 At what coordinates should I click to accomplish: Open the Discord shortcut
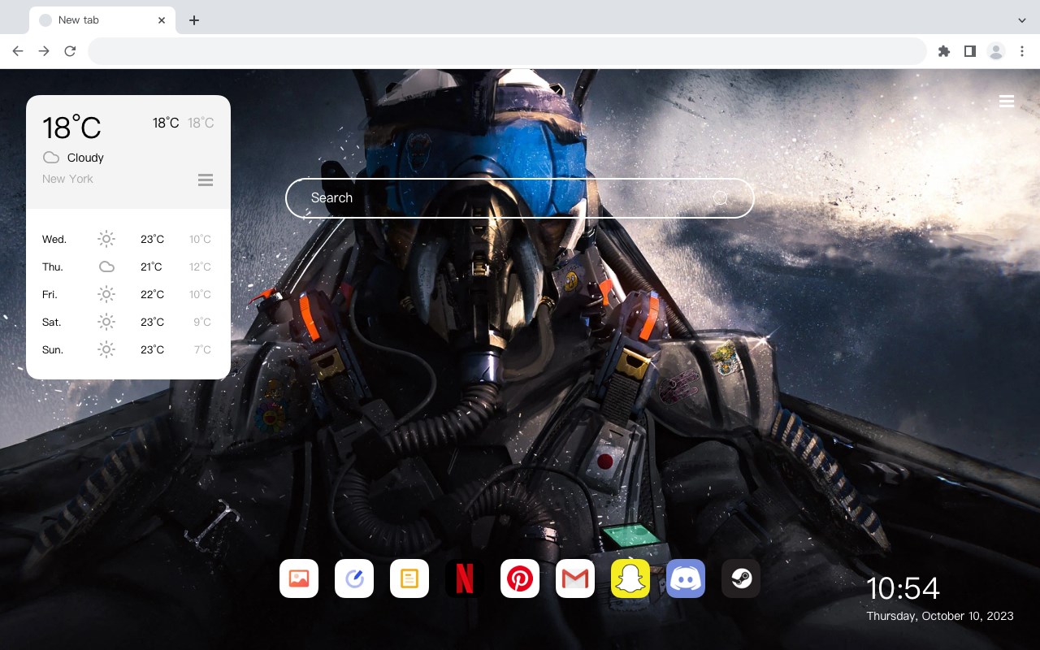pyautogui.click(x=686, y=578)
